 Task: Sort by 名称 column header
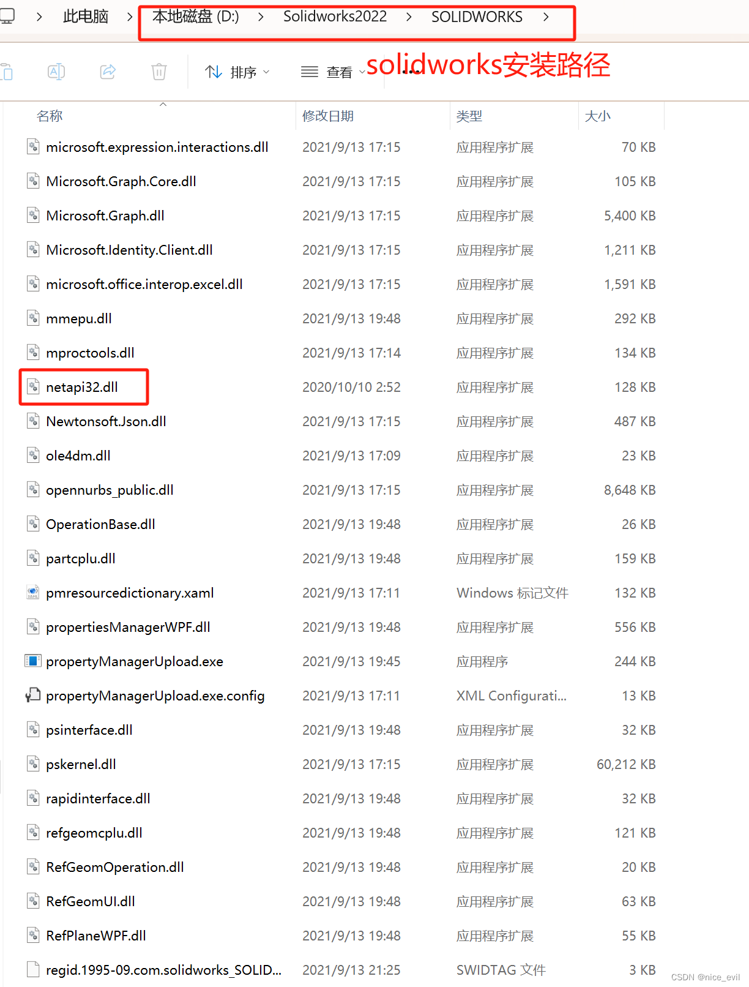50,116
